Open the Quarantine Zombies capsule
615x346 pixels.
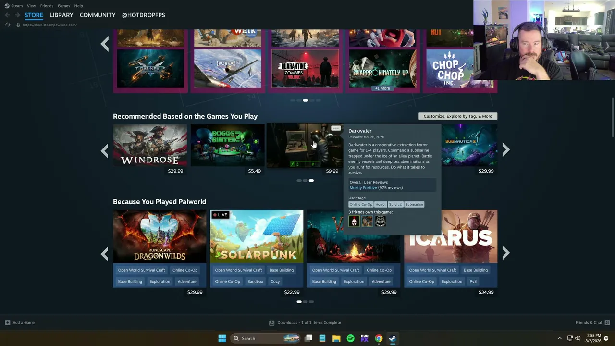coord(305,69)
